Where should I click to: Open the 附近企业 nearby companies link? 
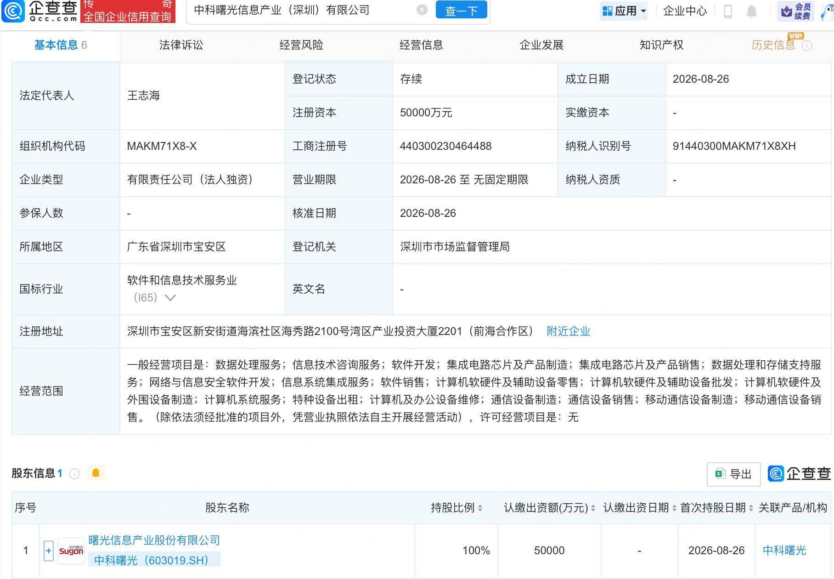[568, 331]
